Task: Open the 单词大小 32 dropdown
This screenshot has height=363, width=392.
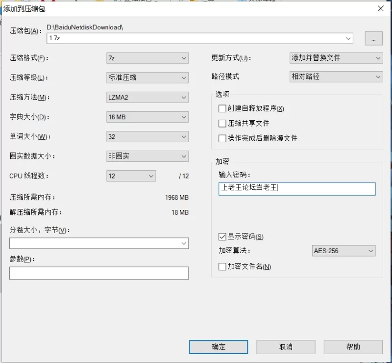Action: [147, 137]
